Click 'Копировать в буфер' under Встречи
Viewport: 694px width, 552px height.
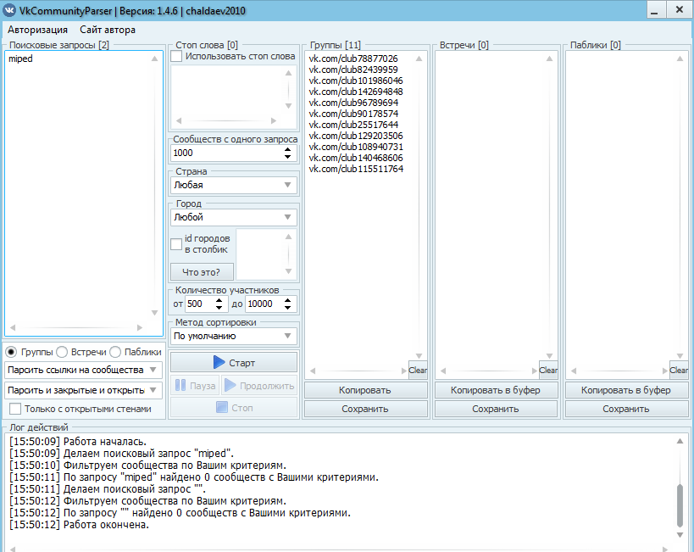pyautogui.click(x=495, y=390)
